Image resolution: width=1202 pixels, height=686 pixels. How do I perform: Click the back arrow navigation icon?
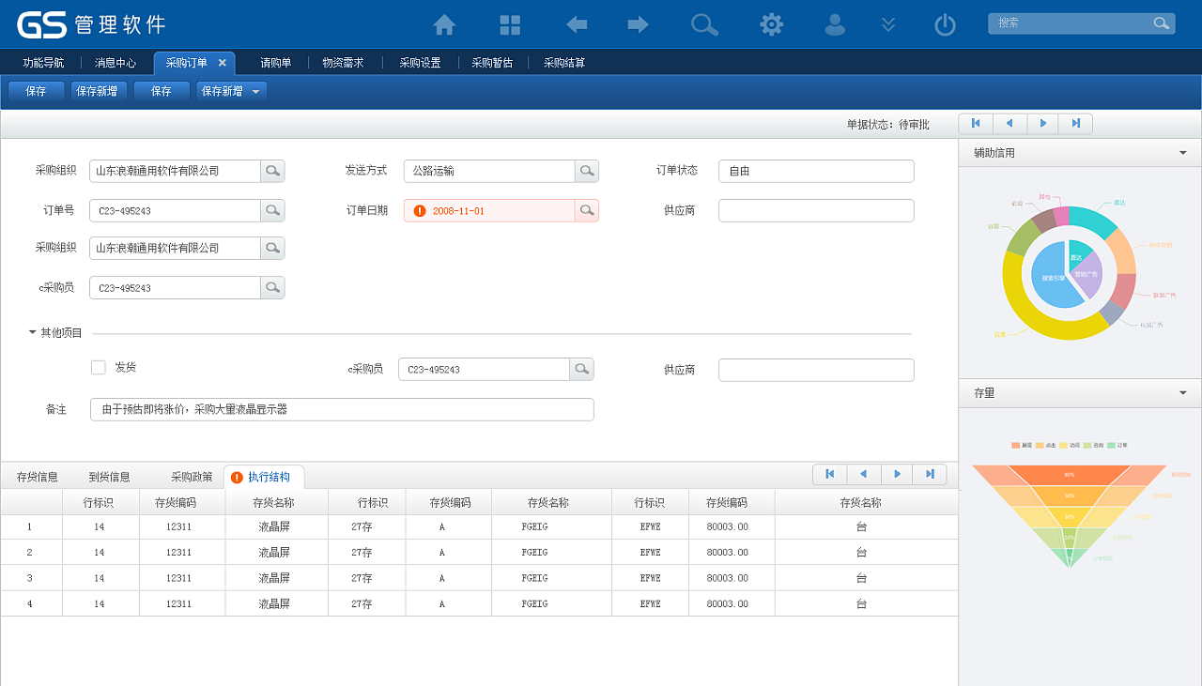click(576, 24)
